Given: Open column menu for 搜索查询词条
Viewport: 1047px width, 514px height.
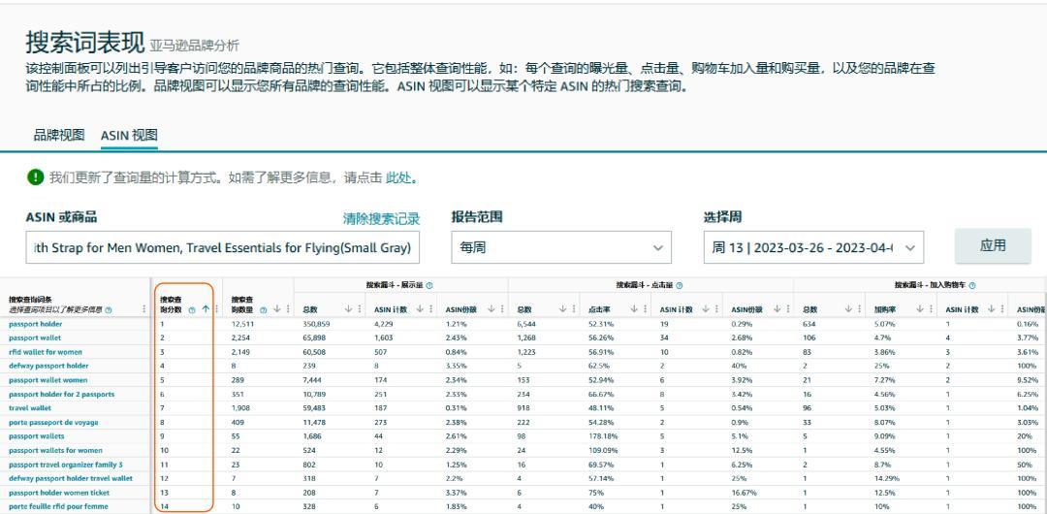Looking at the screenshot, I should coord(144,308).
